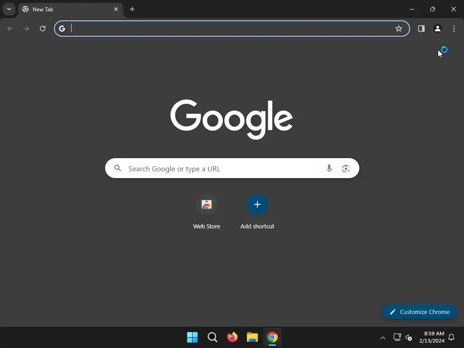Toggle the Chrome side panel

point(421,29)
